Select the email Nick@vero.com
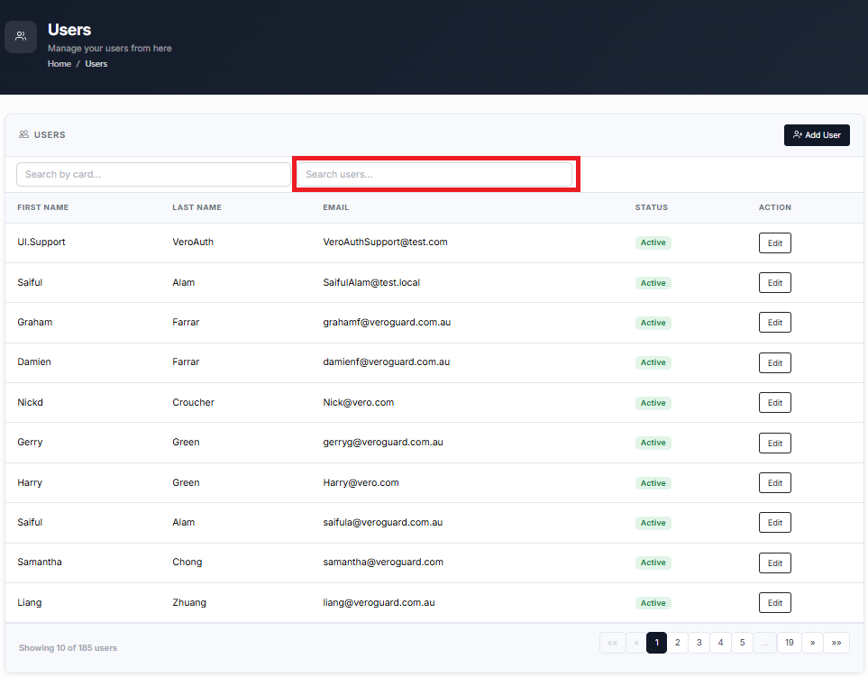 [359, 402]
